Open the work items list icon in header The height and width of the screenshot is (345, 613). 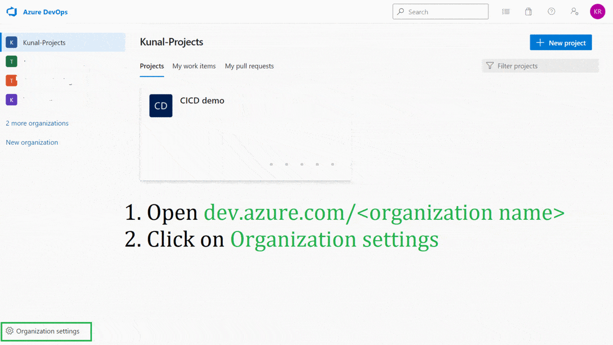coord(506,12)
